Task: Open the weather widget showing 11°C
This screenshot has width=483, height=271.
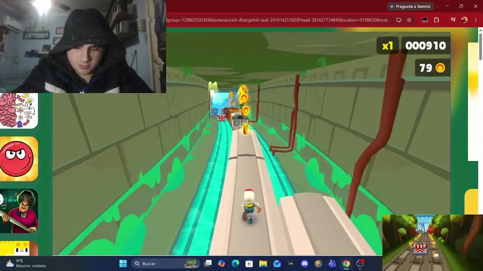Action: [x=26, y=263]
